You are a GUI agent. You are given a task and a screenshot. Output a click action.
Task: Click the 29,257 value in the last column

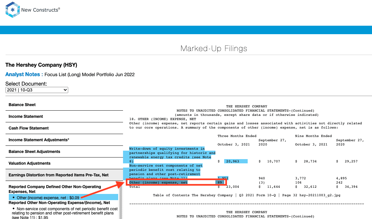tap(351, 161)
